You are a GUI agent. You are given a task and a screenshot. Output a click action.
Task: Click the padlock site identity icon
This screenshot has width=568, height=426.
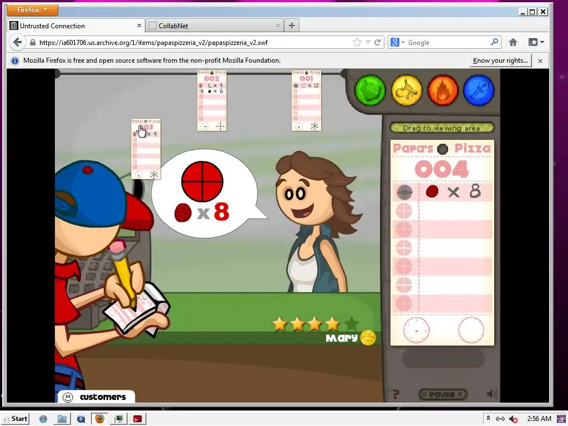pyautogui.click(x=33, y=42)
